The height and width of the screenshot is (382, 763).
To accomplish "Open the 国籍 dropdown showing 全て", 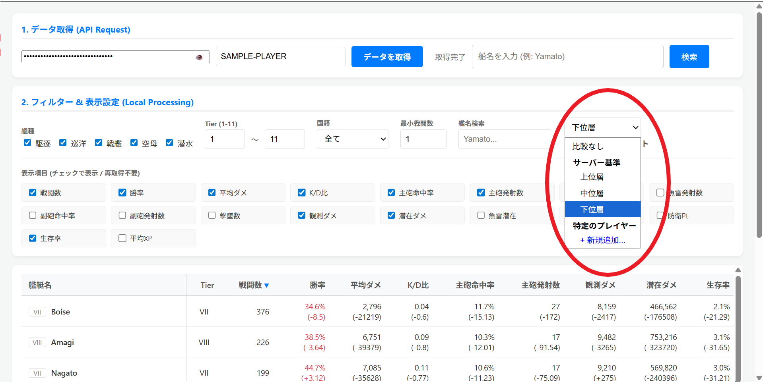I will (x=352, y=139).
